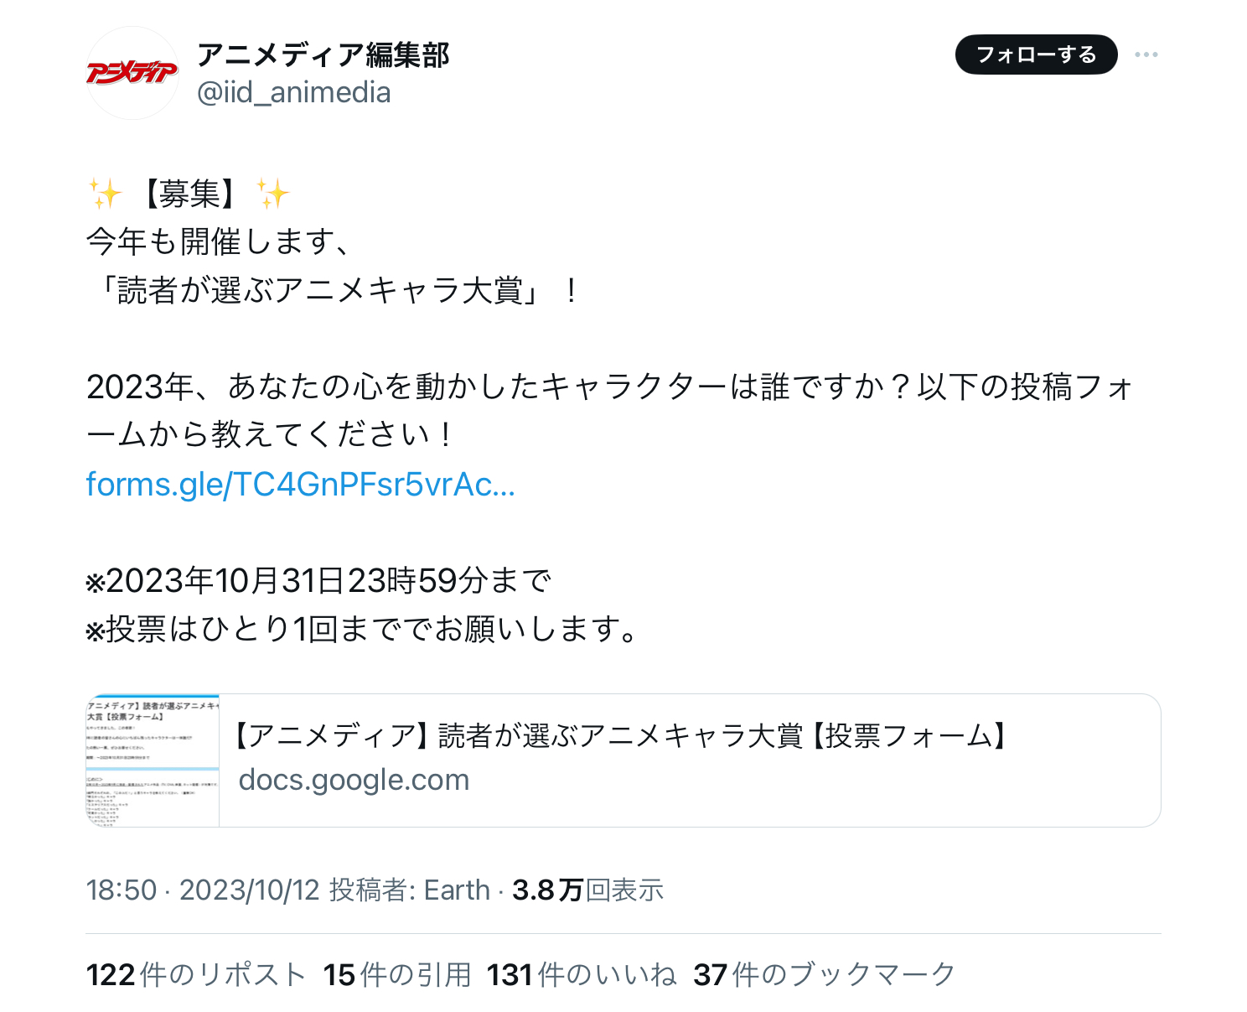Click the sparkle emoji after 【募集】
Image resolution: width=1247 pixels, height=1012 pixels.
pyautogui.click(x=273, y=195)
